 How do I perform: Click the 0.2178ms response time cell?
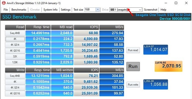[x=38, y=39]
